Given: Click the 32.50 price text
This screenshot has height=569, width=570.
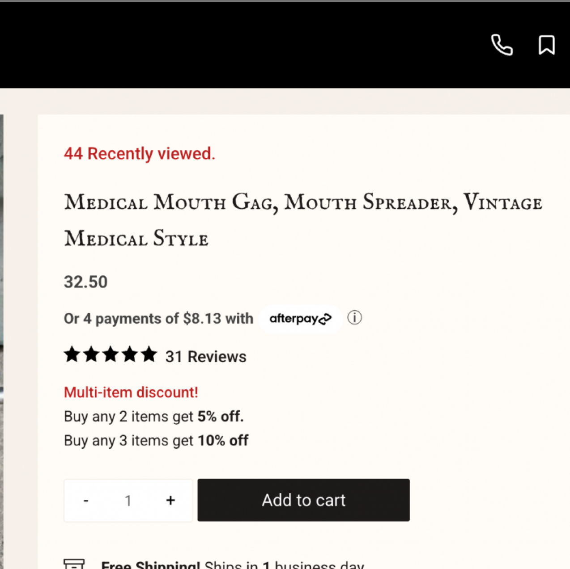Looking at the screenshot, I should coord(86,282).
